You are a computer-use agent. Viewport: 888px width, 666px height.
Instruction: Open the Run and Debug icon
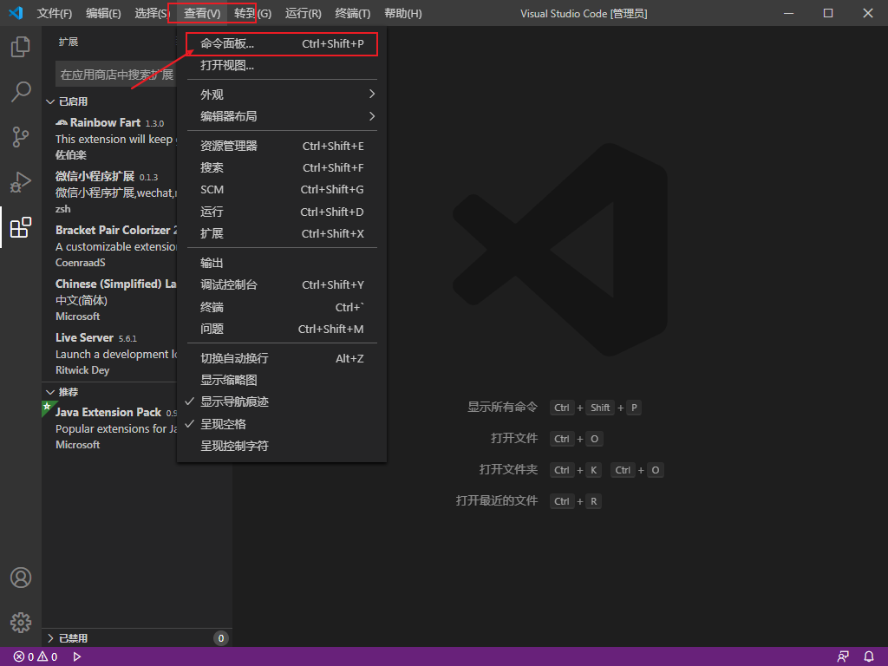21,182
